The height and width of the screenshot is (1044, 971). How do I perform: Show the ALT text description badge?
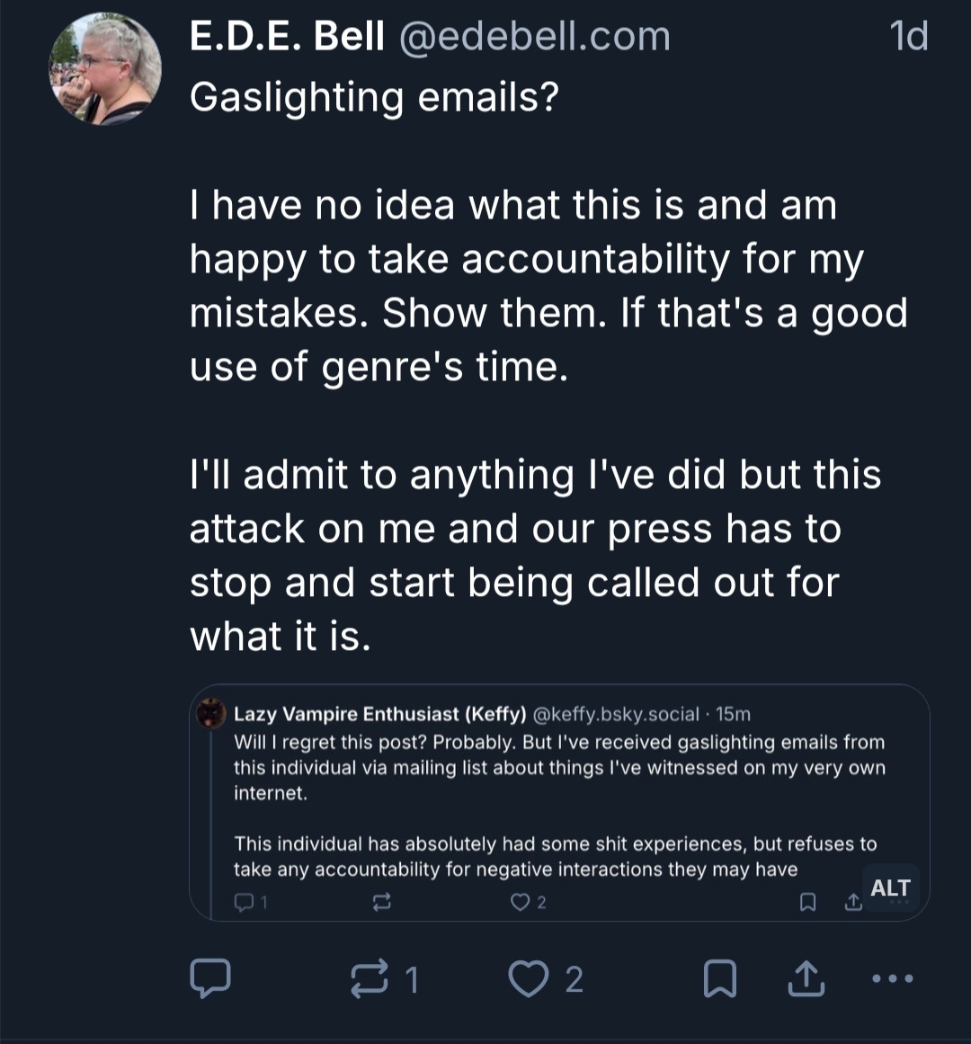[x=890, y=888]
